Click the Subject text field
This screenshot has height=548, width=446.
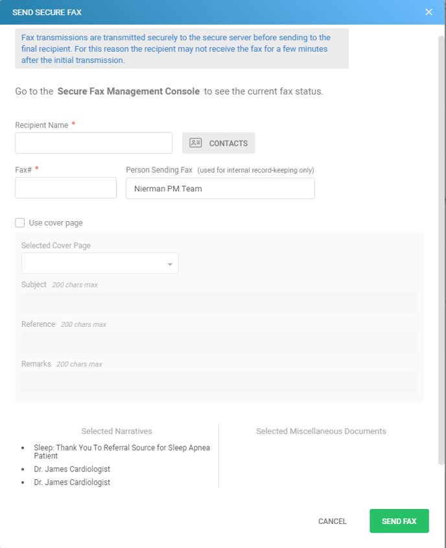(219, 303)
